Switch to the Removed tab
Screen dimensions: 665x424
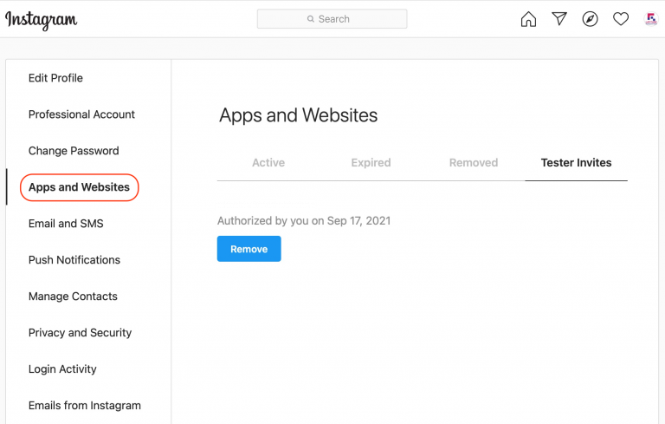(x=474, y=163)
